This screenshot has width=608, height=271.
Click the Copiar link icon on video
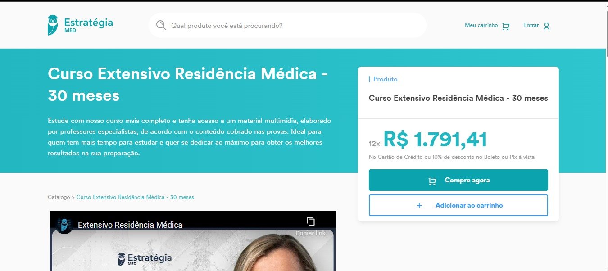click(310, 221)
